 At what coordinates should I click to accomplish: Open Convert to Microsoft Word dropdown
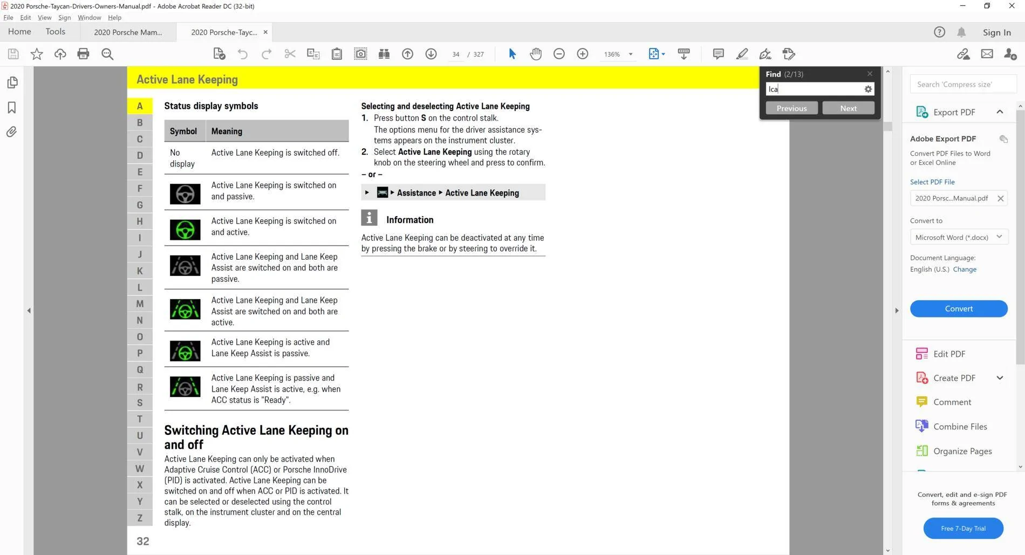point(959,237)
